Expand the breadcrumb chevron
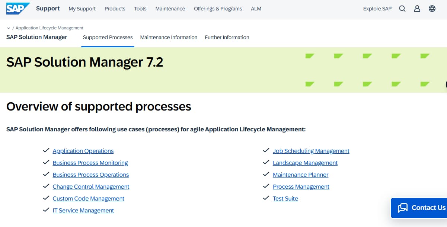 tap(8, 28)
